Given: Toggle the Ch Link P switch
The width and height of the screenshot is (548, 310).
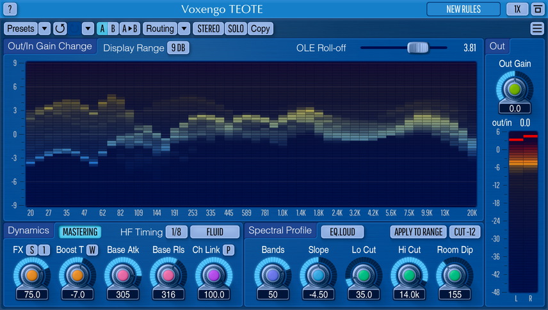Looking at the screenshot, I should point(229,250).
